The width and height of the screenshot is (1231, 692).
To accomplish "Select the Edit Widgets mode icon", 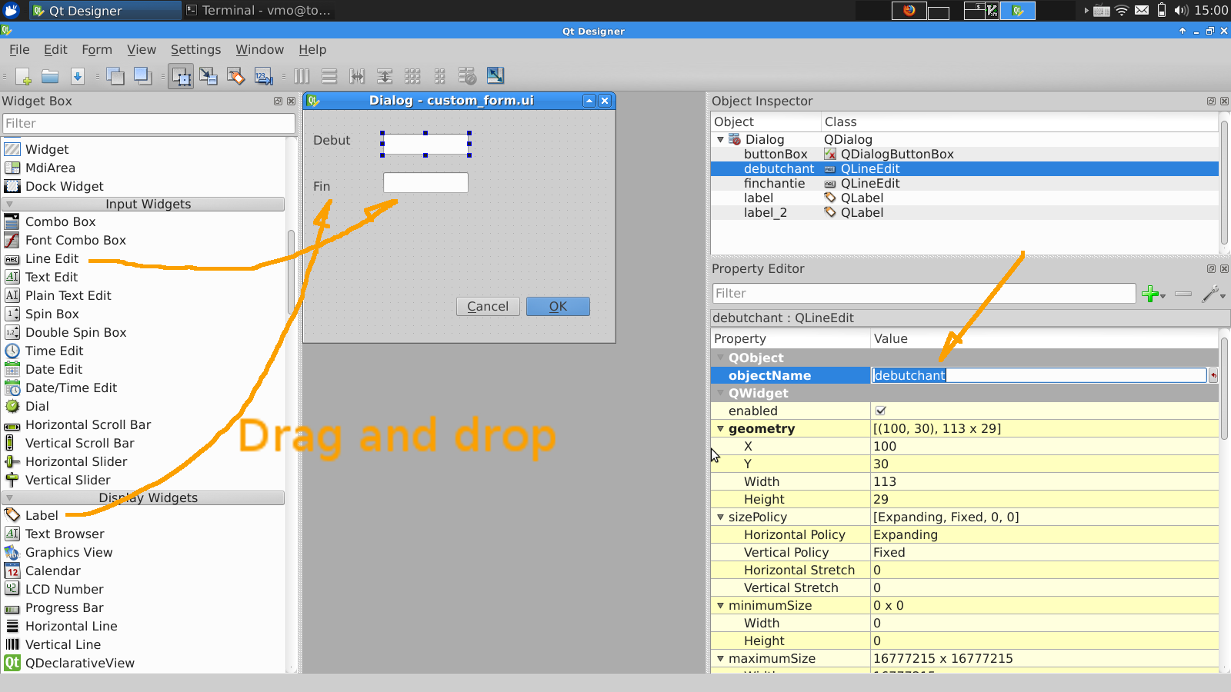I will 181,76.
